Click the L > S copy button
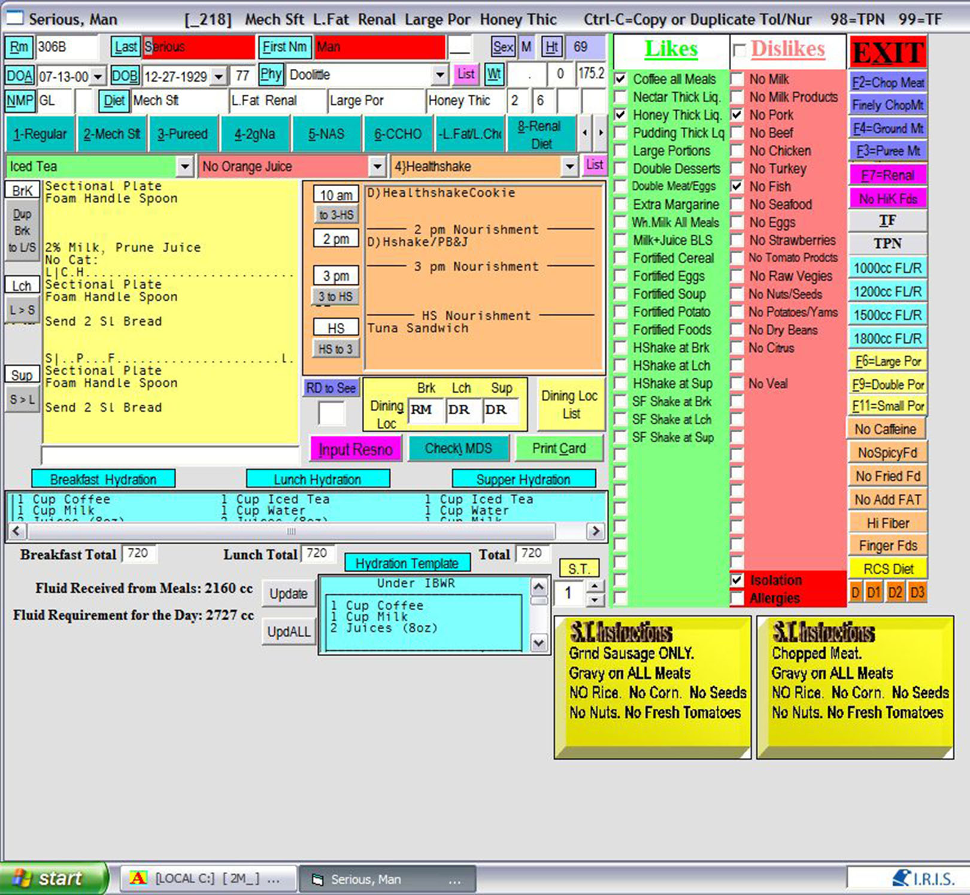Viewport: 970px width, 895px height. coord(23,310)
